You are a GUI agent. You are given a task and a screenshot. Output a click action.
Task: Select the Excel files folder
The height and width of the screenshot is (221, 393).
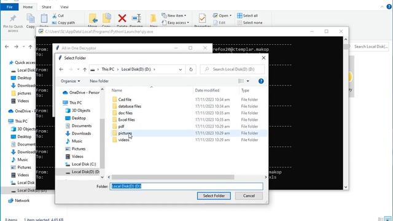pyautogui.click(x=126, y=120)
